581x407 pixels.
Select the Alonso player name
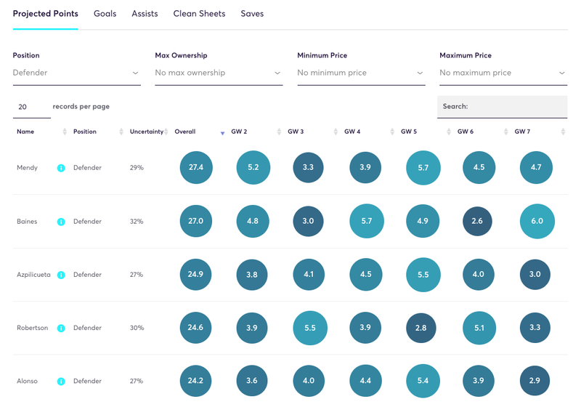click(27, 382)
